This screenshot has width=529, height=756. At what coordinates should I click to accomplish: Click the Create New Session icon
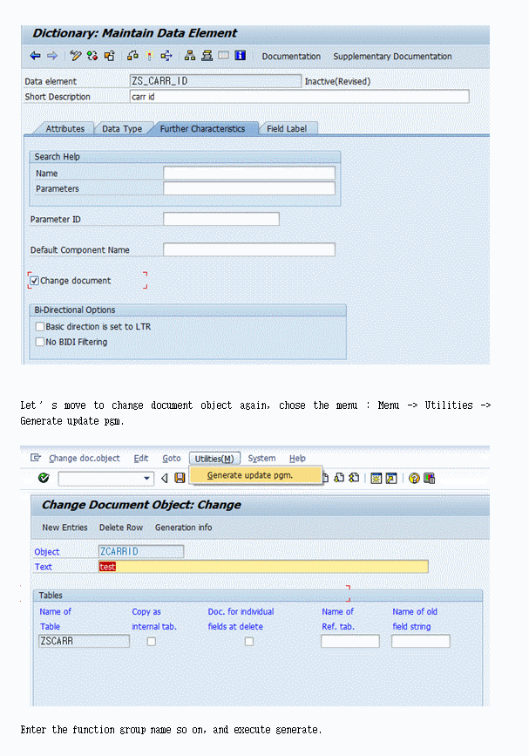[x=376, y=479]
